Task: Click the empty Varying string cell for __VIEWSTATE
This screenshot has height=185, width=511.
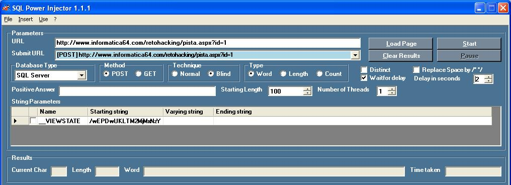Action: 189,121
